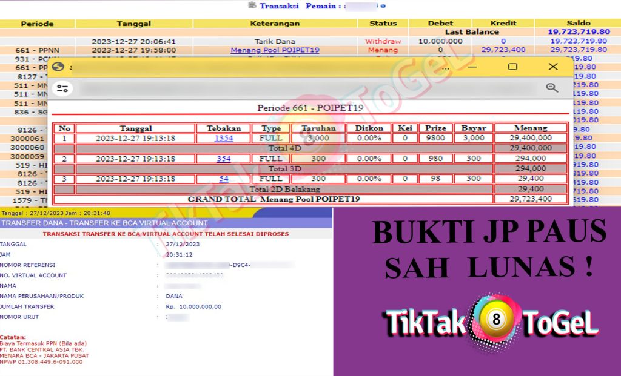Select the grand total amount 29,723,400 in the popup
The width and height of the screenshot is (621, 376).
click(531, 199)
